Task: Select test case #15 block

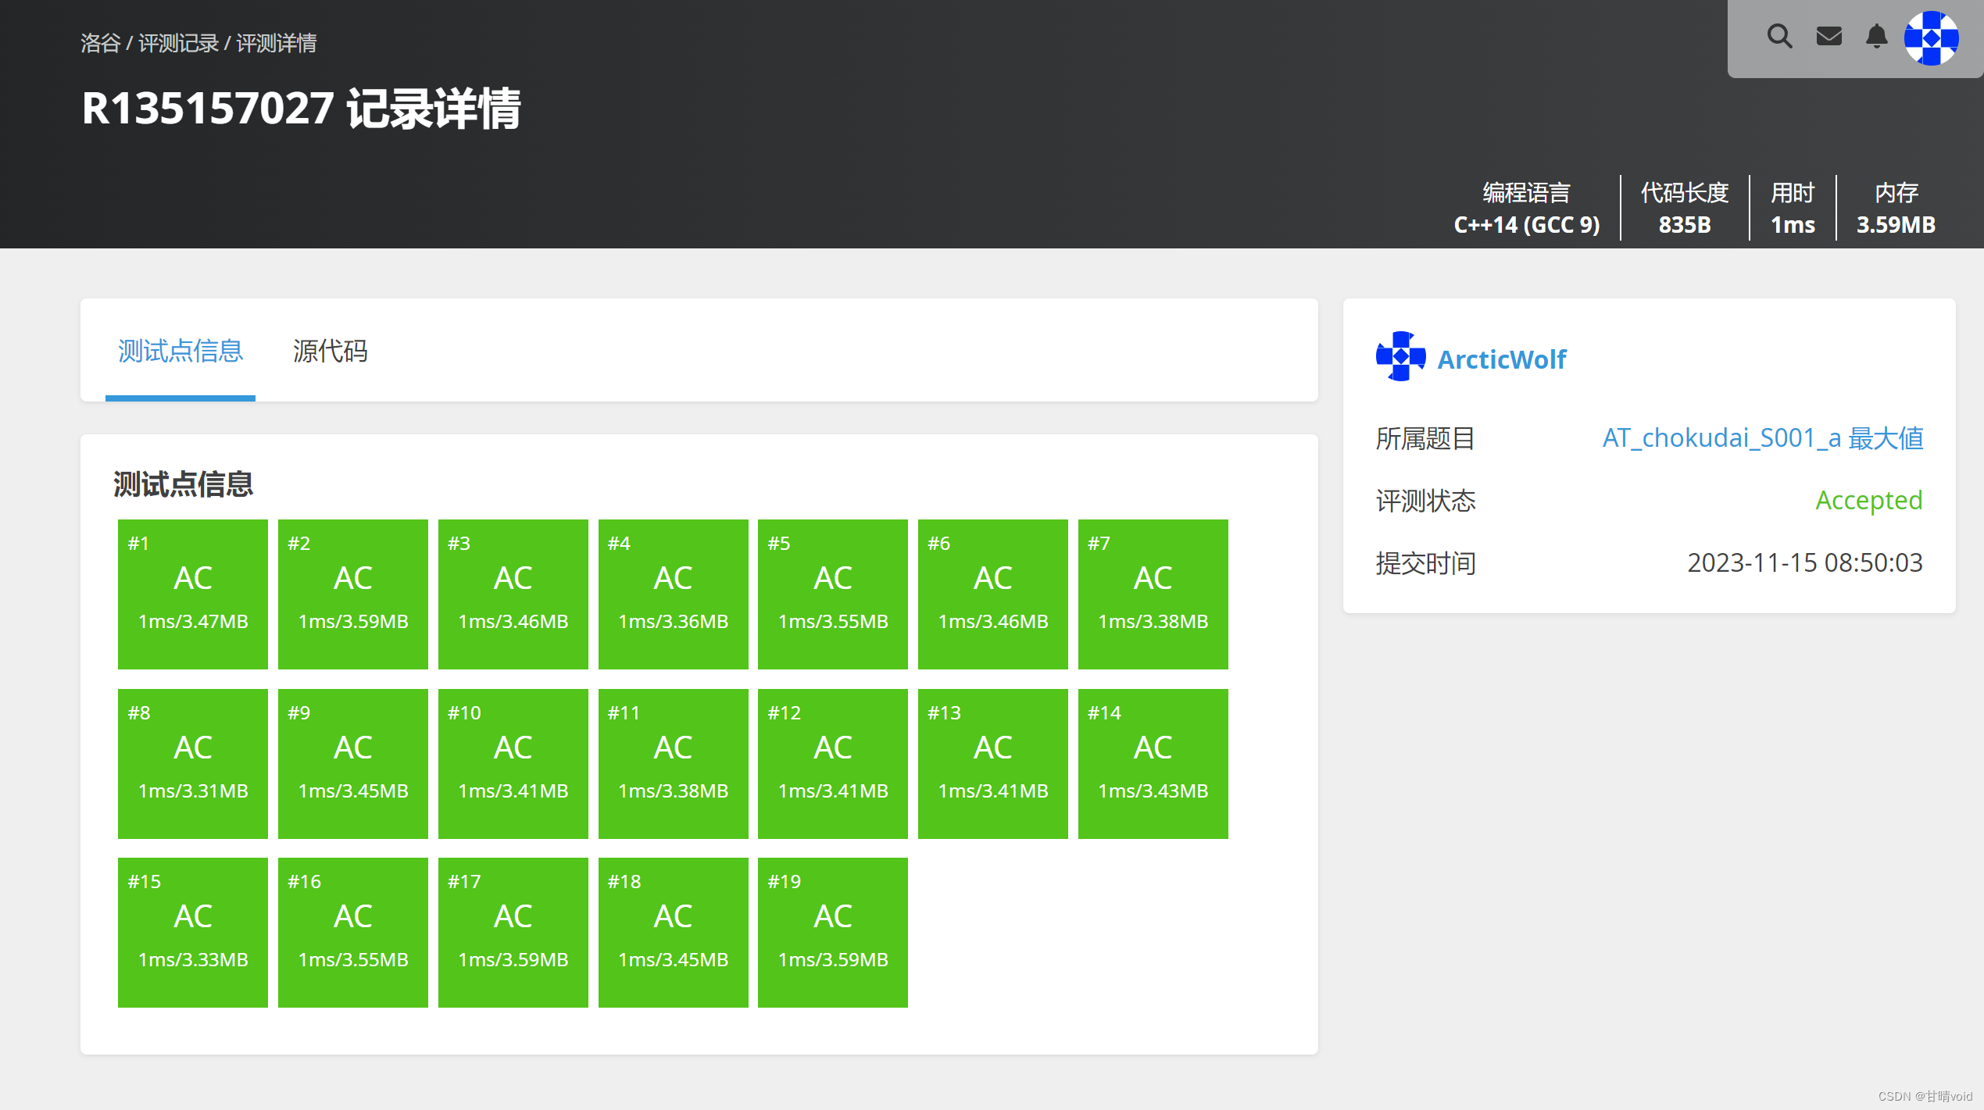Action: click(193, 933)
